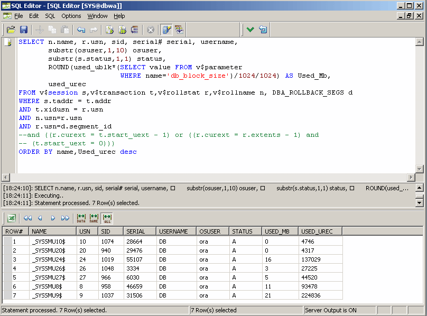Toggle fit columns to ALL option
Image resolution: width=427 pixels, height=316 pixels.
pos(106,218)
